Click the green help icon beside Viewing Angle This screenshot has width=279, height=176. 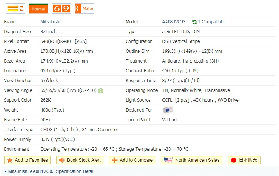point(101,91)
